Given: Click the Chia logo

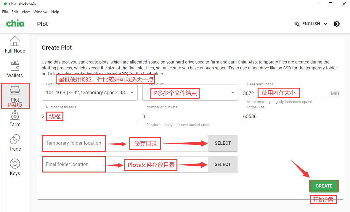Looking at the screenshot, I should pos(15,24).
